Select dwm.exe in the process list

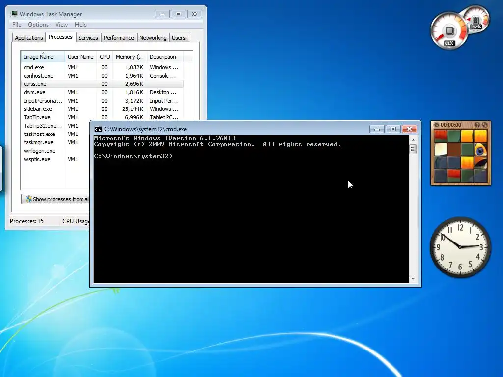(x=102, y=92)
